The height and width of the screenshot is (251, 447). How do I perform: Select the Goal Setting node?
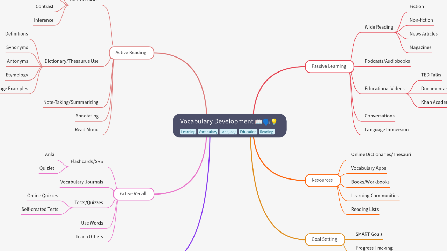324,239
